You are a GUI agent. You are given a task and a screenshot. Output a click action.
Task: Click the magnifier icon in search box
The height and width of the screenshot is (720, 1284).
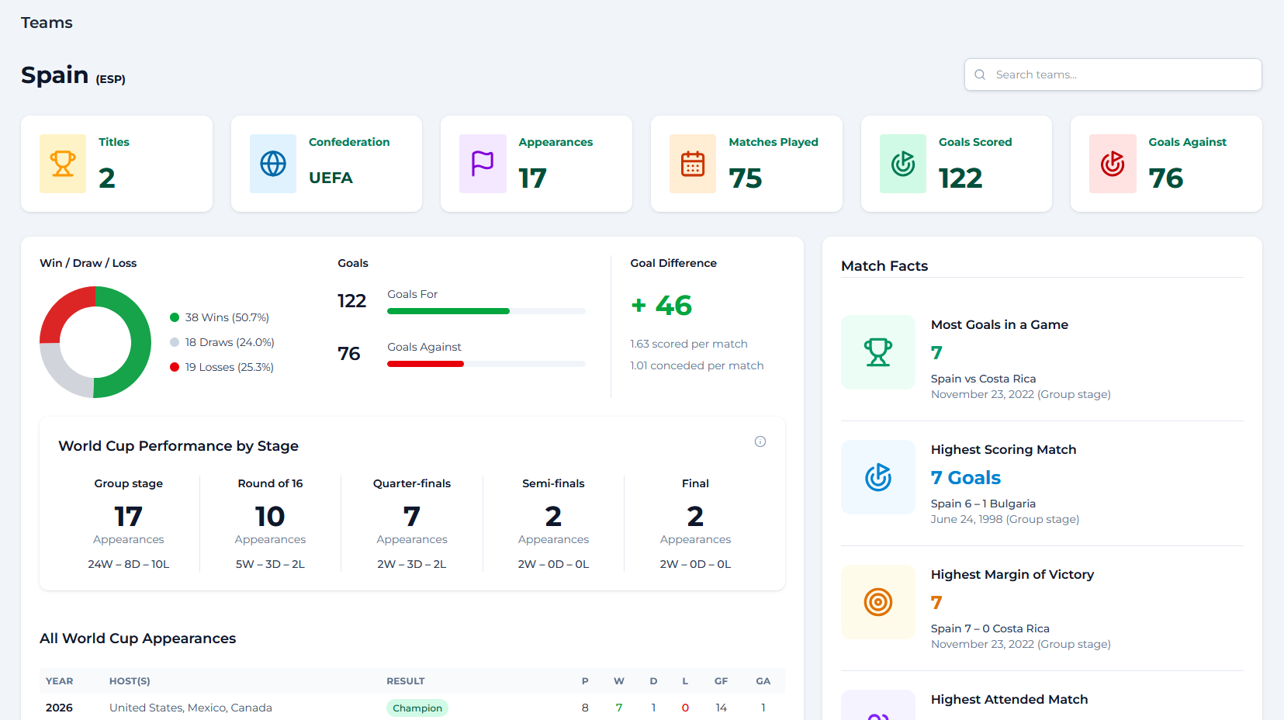click(980, 74)
